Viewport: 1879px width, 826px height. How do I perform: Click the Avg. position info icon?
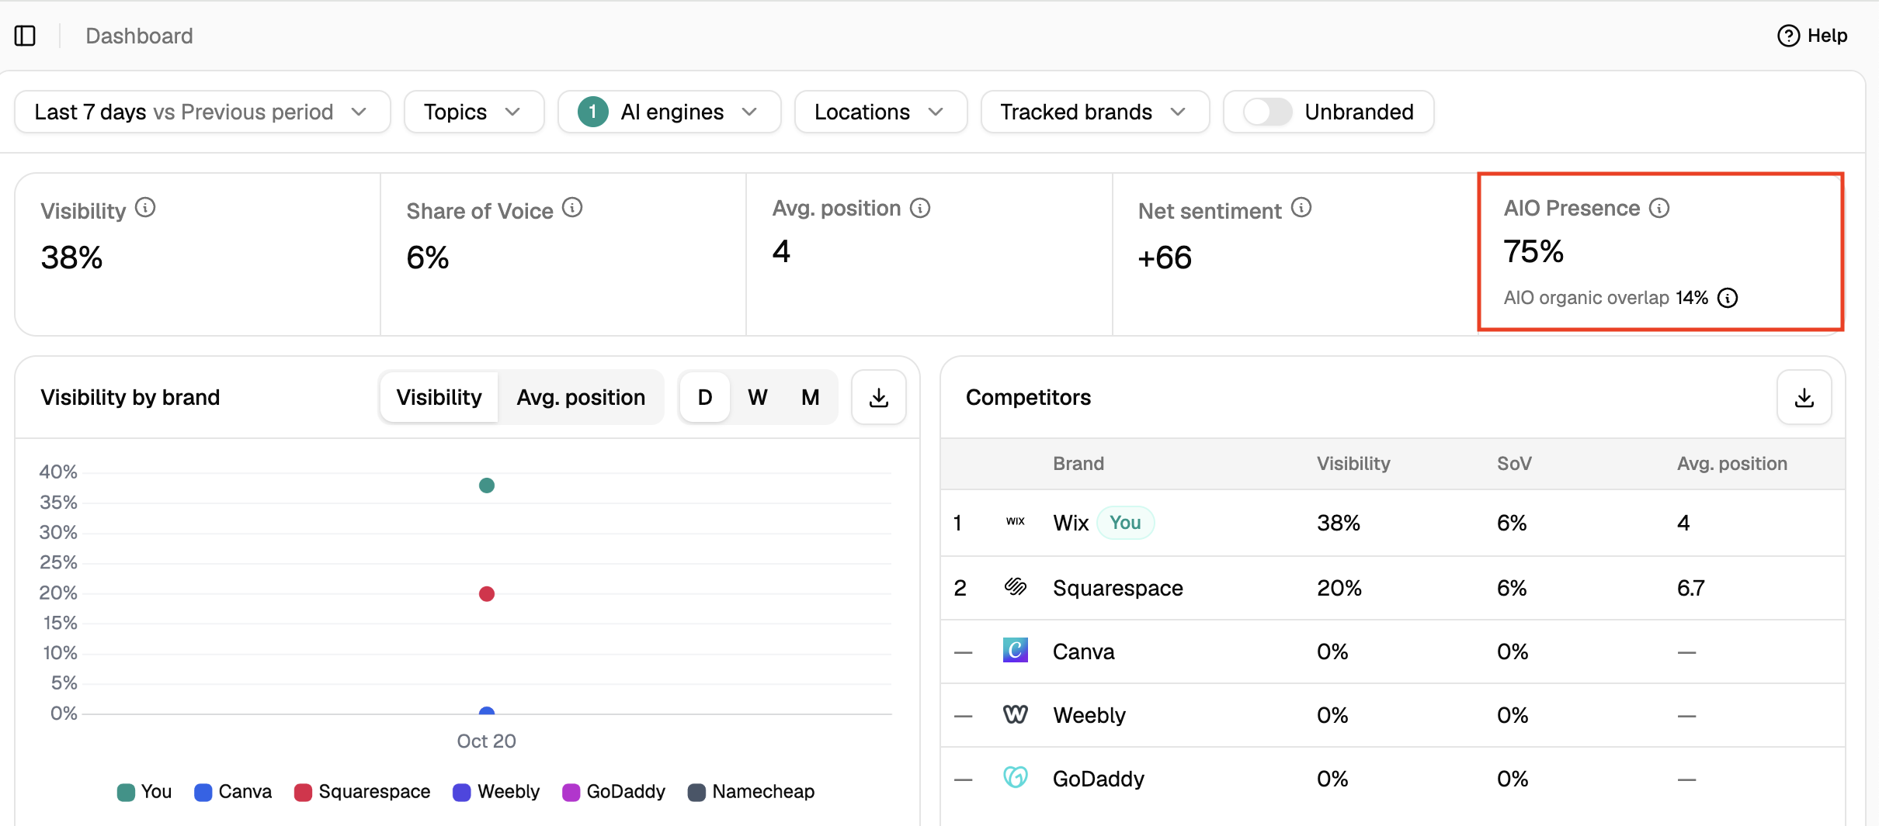920,208
